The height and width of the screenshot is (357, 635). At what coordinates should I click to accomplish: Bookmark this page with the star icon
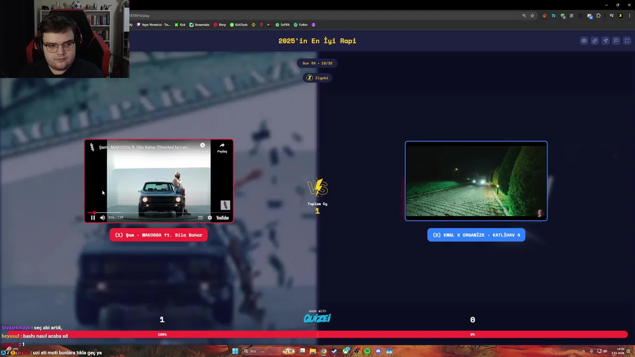point(532,16)
